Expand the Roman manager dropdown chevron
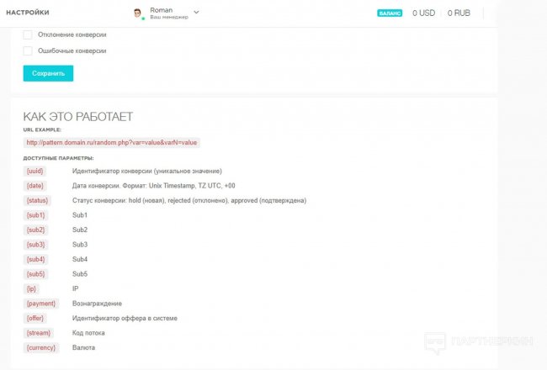The image size is (547, 370). coord(196,13)
